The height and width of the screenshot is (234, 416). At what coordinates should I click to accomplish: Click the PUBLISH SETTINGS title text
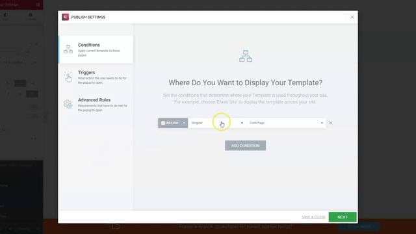pyautogui.click(x=88, y=18)
